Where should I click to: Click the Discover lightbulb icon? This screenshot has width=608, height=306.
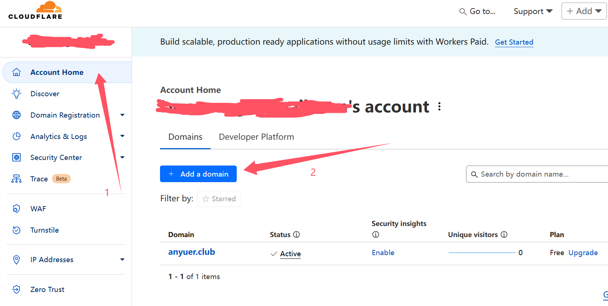(x=17, y=94)
